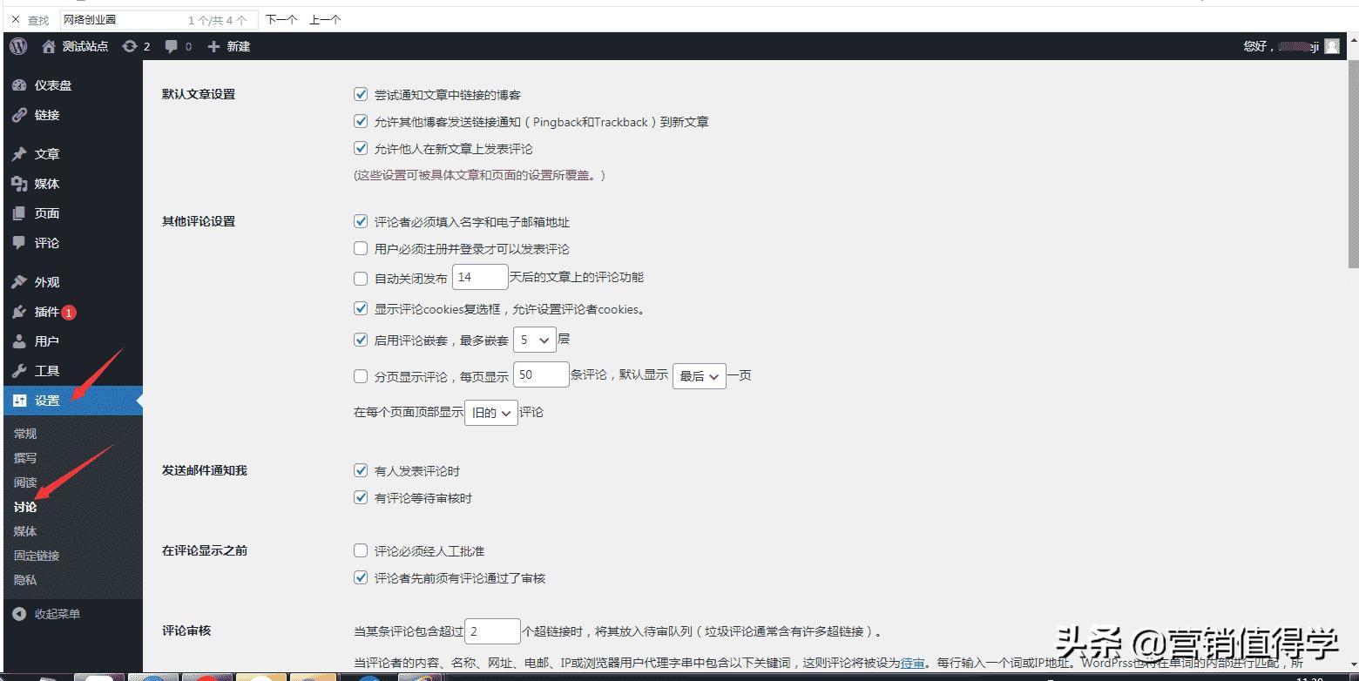Uncheck 有人发表评论时 email notification

pos(361,470)
